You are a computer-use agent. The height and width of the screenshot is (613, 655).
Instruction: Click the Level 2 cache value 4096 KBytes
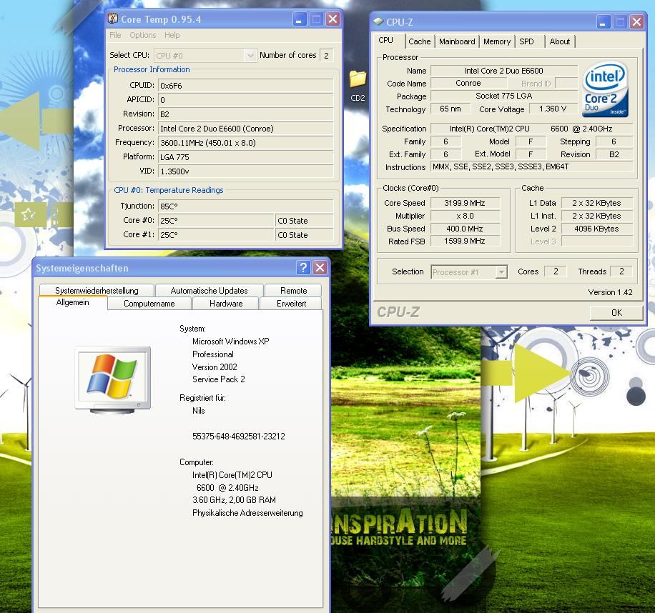596,229
